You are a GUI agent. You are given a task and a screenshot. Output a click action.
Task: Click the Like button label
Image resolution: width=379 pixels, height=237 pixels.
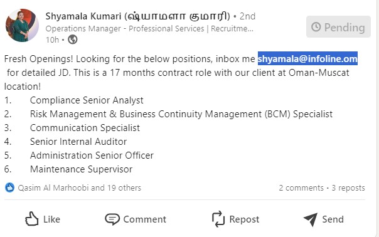click(x=51, y=219)
